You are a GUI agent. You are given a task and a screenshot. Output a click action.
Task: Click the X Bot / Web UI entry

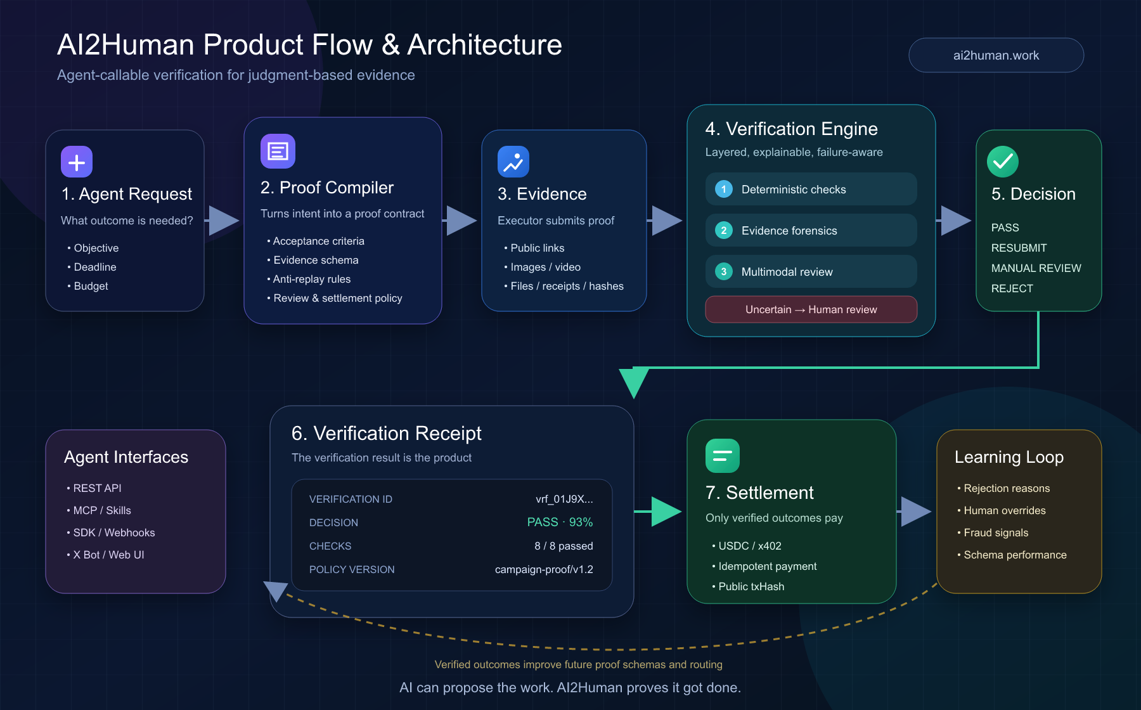tap(105, 555)
